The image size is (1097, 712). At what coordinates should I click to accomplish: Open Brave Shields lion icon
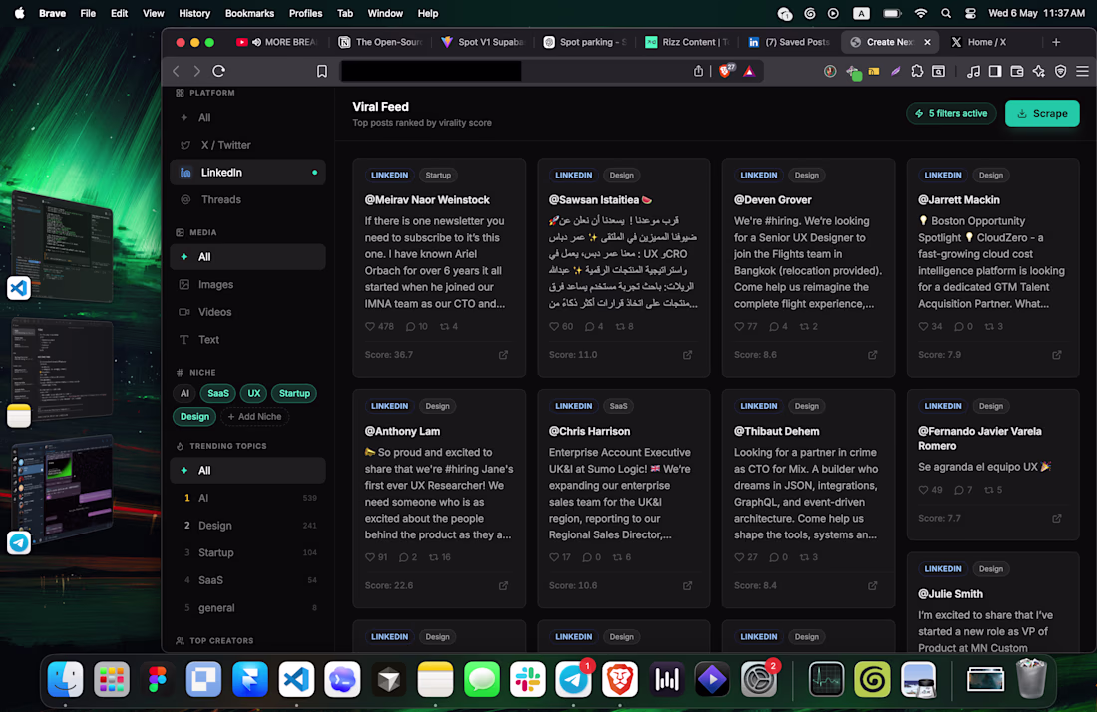(x=725, y=71)
